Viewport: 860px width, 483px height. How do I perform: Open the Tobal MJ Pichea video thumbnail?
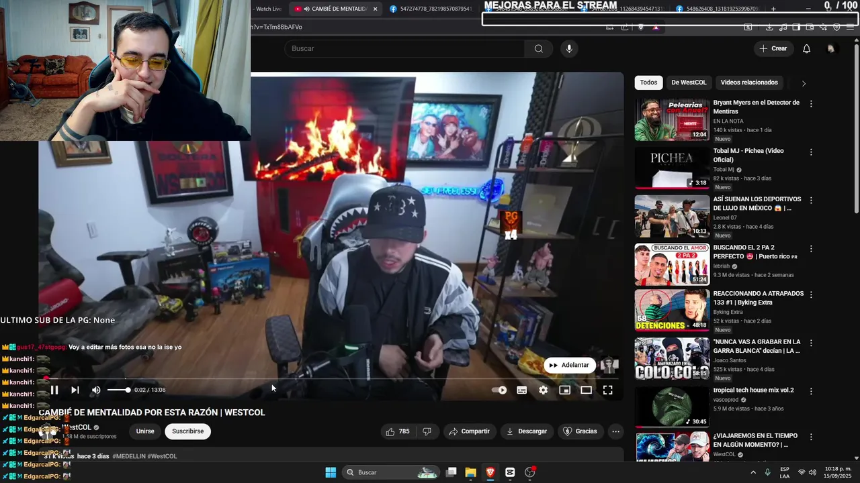point(672,168)
